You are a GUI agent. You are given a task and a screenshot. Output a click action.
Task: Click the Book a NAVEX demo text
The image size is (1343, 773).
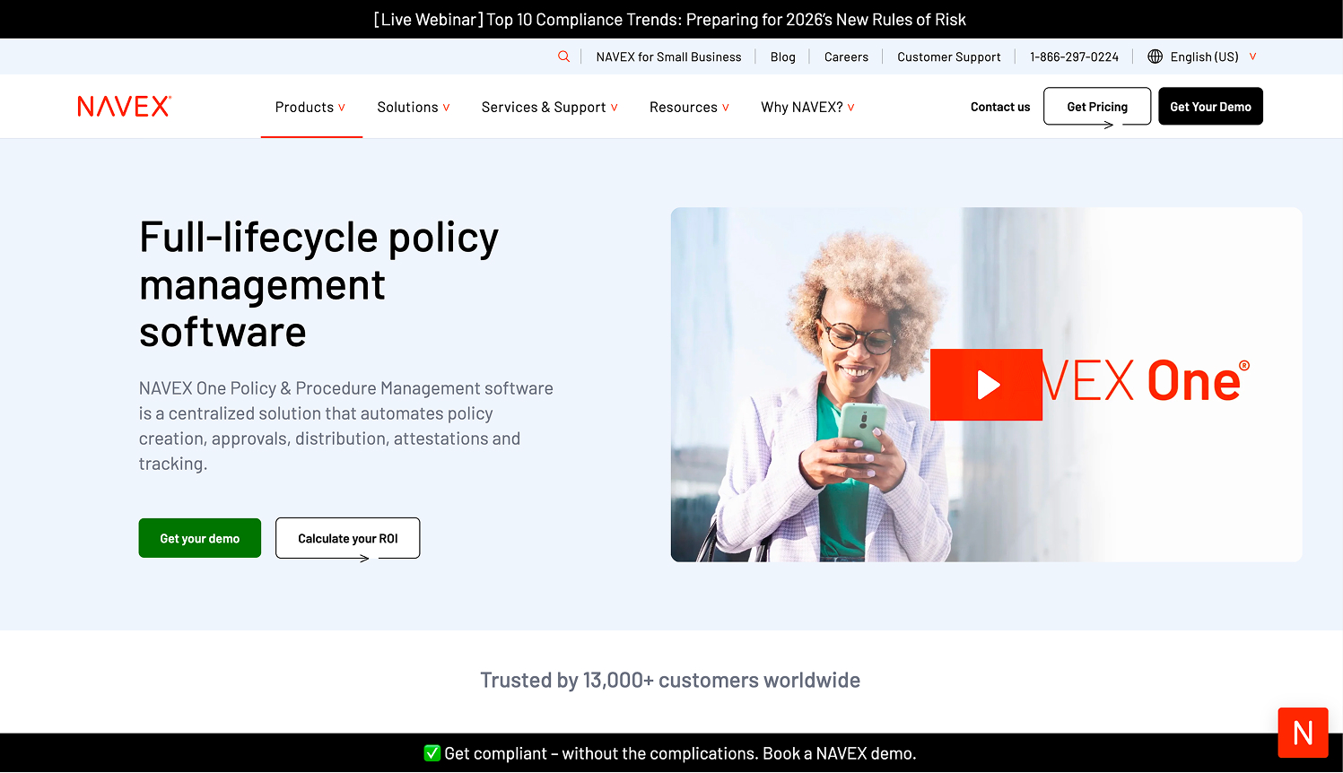tap(838, 753)
